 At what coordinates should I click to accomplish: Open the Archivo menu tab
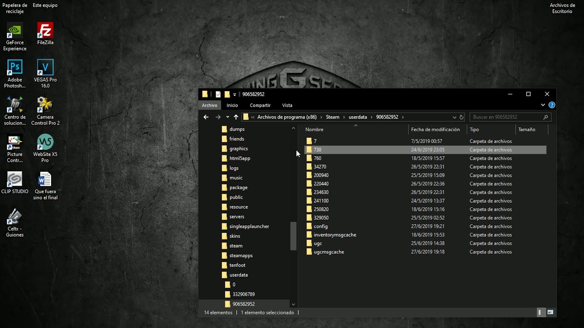(210, 105)
